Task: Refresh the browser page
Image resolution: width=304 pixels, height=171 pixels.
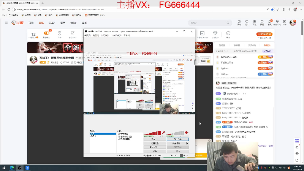Action: point(9,9)
